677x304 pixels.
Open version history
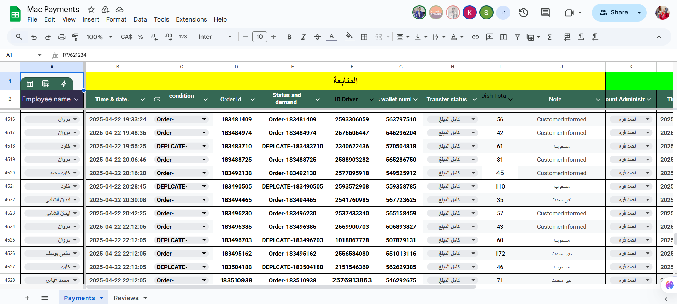coord(523,13)
